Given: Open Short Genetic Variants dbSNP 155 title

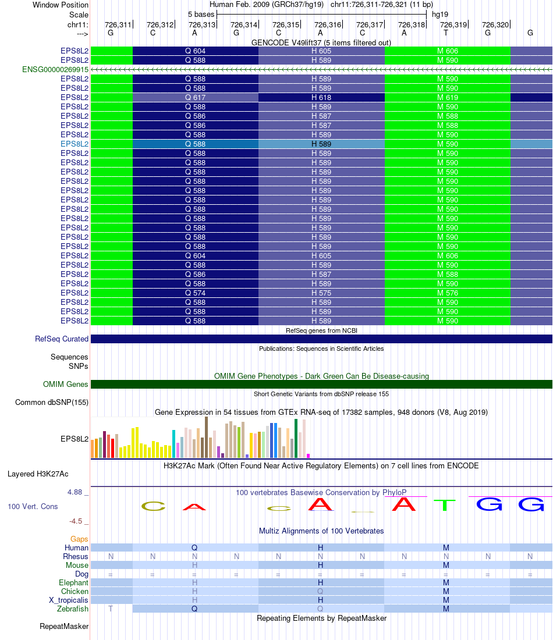Looking at the screenshot, I should tap(321, 393).
